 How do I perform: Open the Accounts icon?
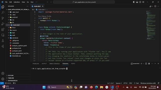(x=3, y=73)
